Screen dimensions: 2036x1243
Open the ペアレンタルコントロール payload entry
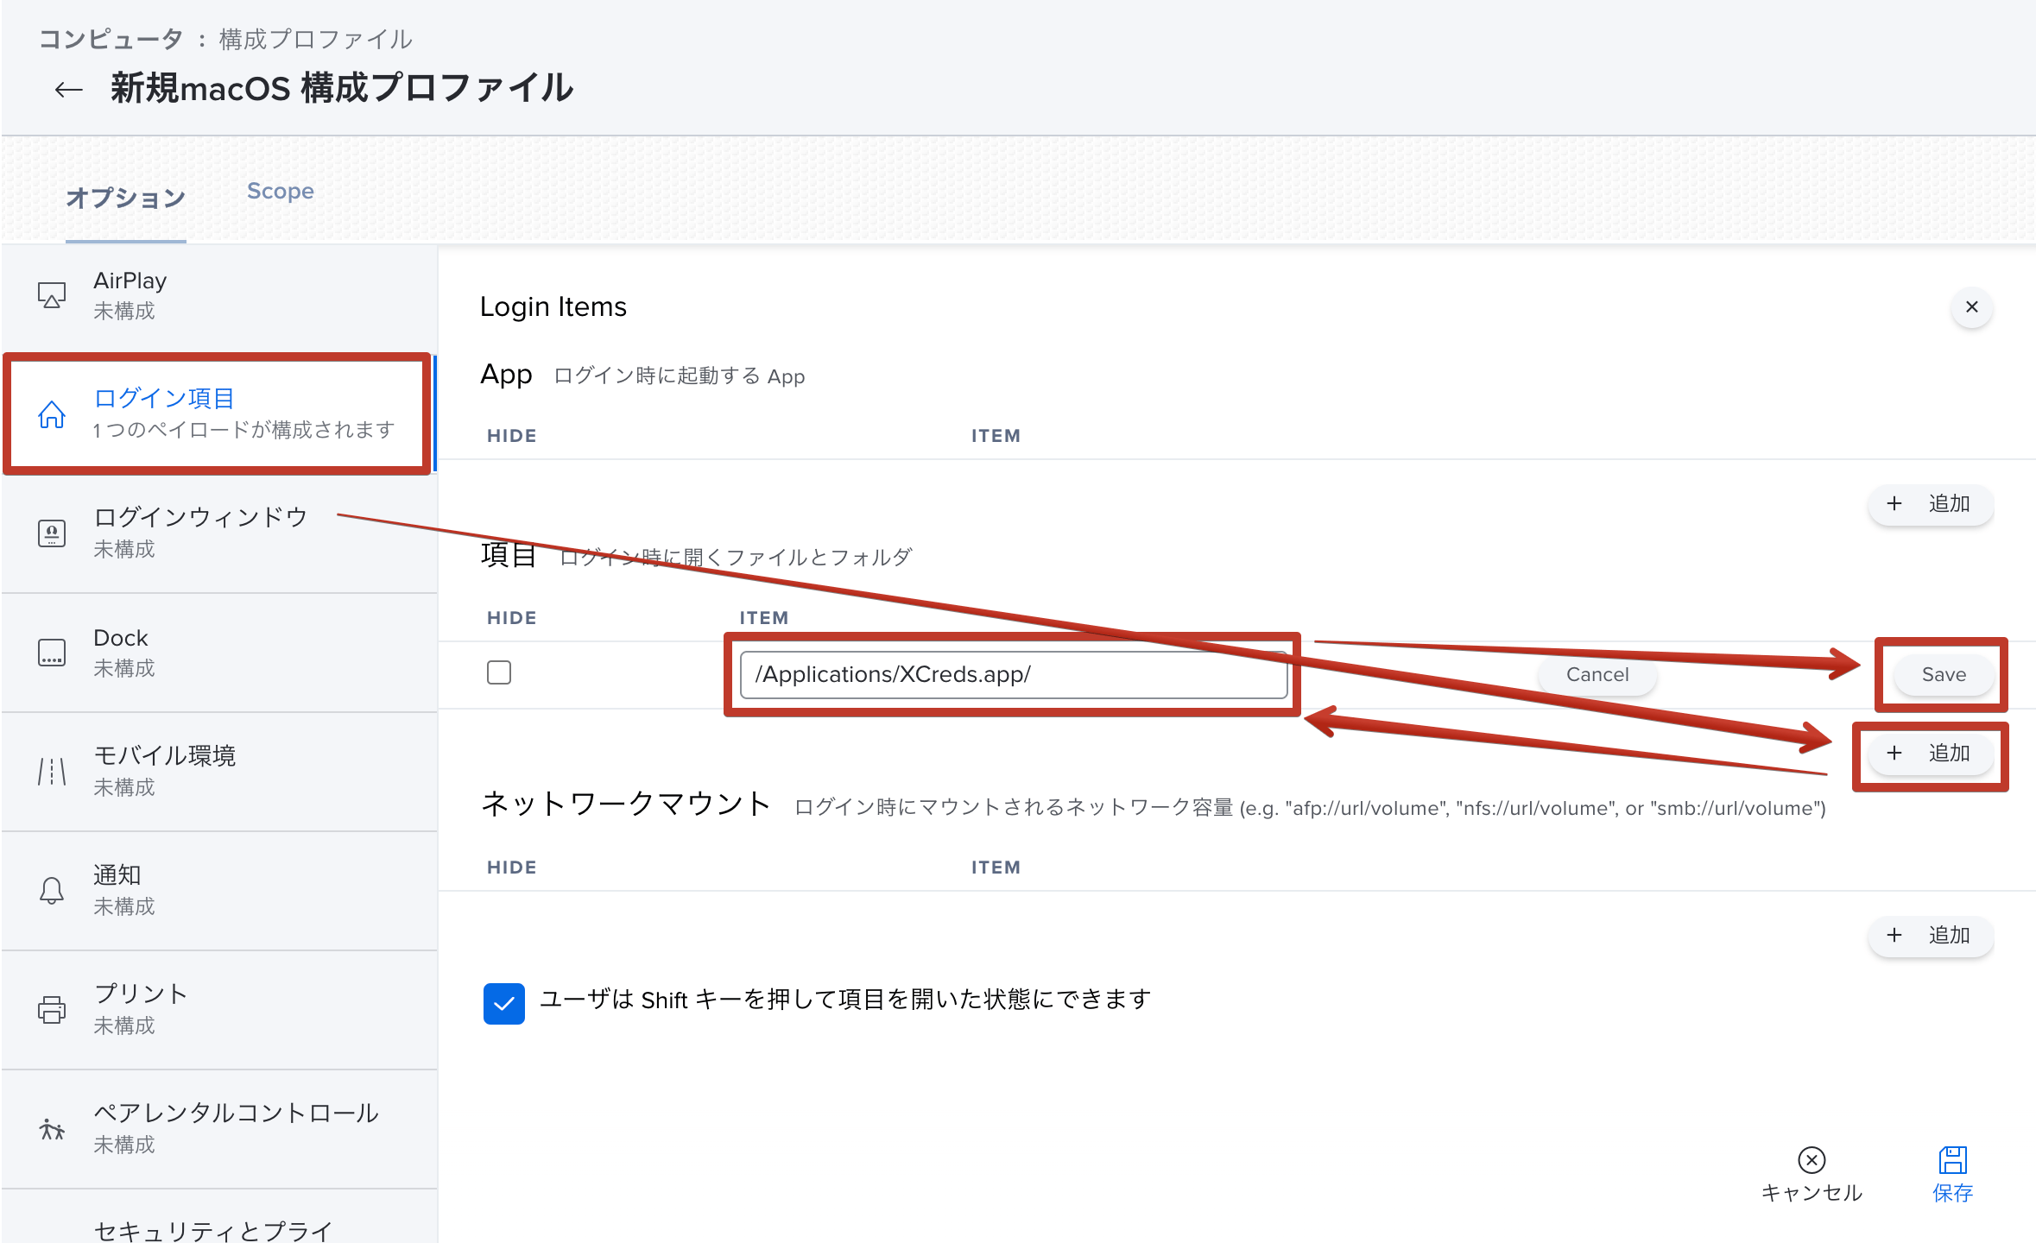pos(220,1129)
